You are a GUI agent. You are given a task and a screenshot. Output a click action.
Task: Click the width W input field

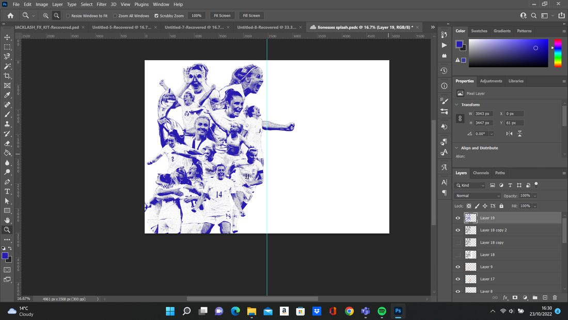pos(484,114)
